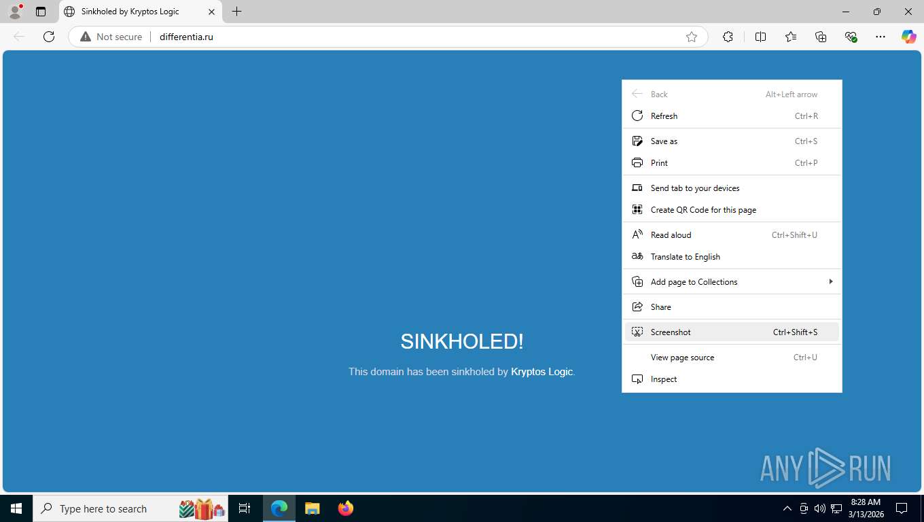
Task: Click the taskbar search box
Action: coord(131,508)
